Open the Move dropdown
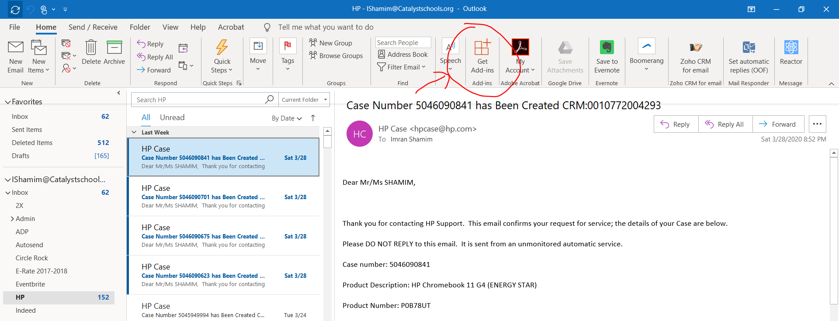The width and height of the screenshot is (839, 321). (x=258, y=55)
